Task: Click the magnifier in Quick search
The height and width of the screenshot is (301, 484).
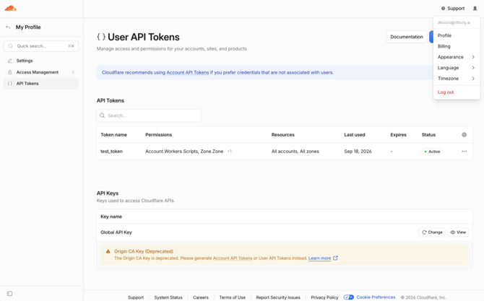Action: 11,46
